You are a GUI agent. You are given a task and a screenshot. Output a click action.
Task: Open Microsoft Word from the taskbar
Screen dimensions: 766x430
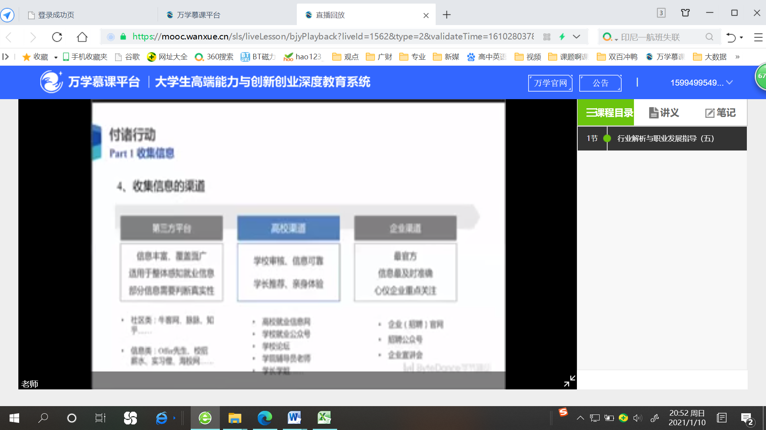coord(294,418)
